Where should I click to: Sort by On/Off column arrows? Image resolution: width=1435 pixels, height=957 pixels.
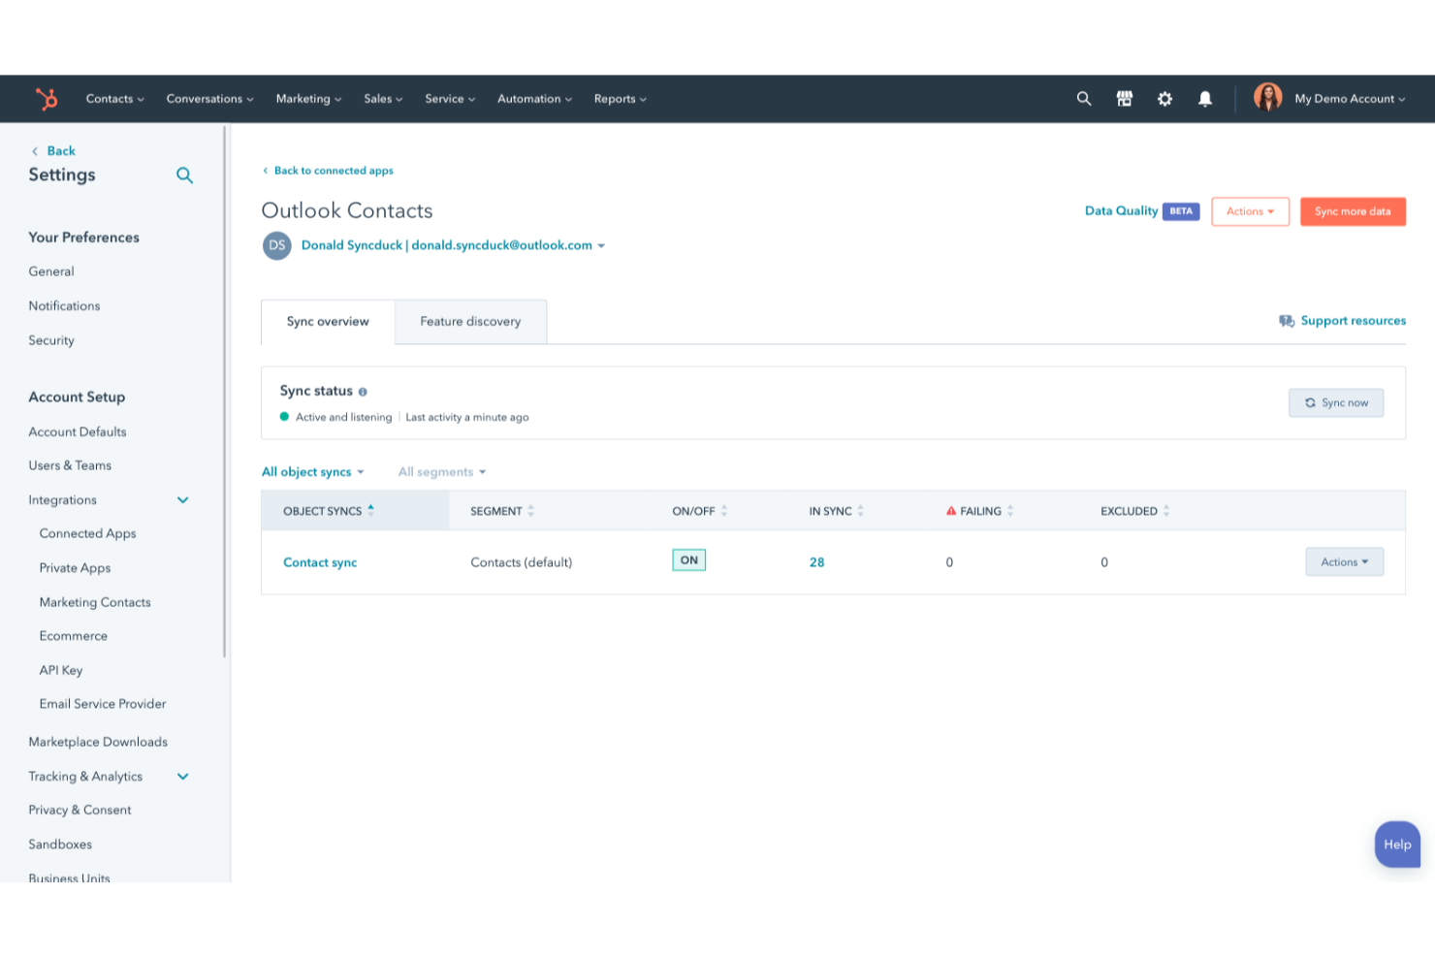click(x=724, y=511)
